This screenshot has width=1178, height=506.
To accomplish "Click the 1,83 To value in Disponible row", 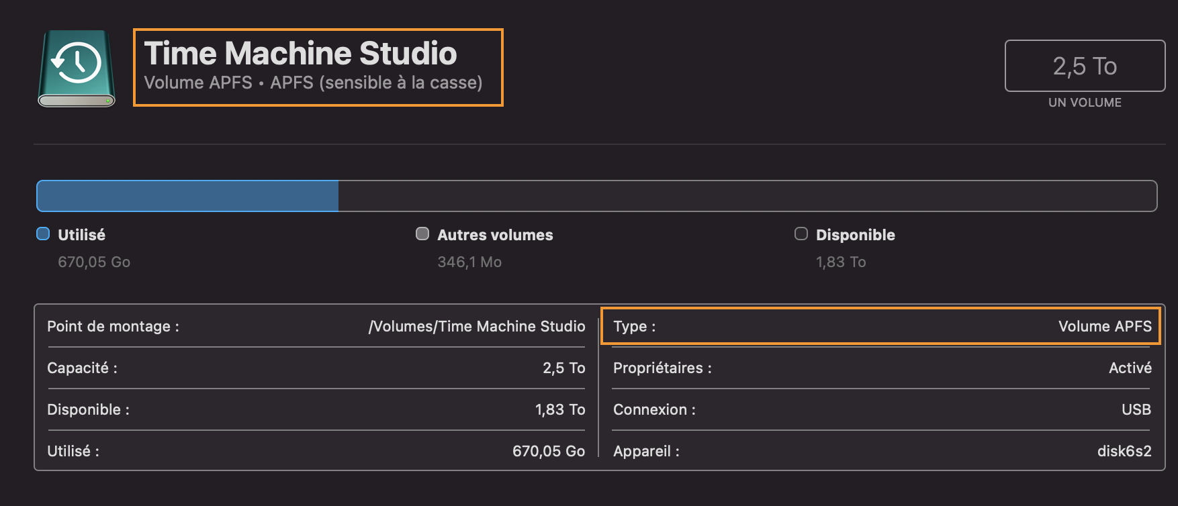I will (560, 409).
